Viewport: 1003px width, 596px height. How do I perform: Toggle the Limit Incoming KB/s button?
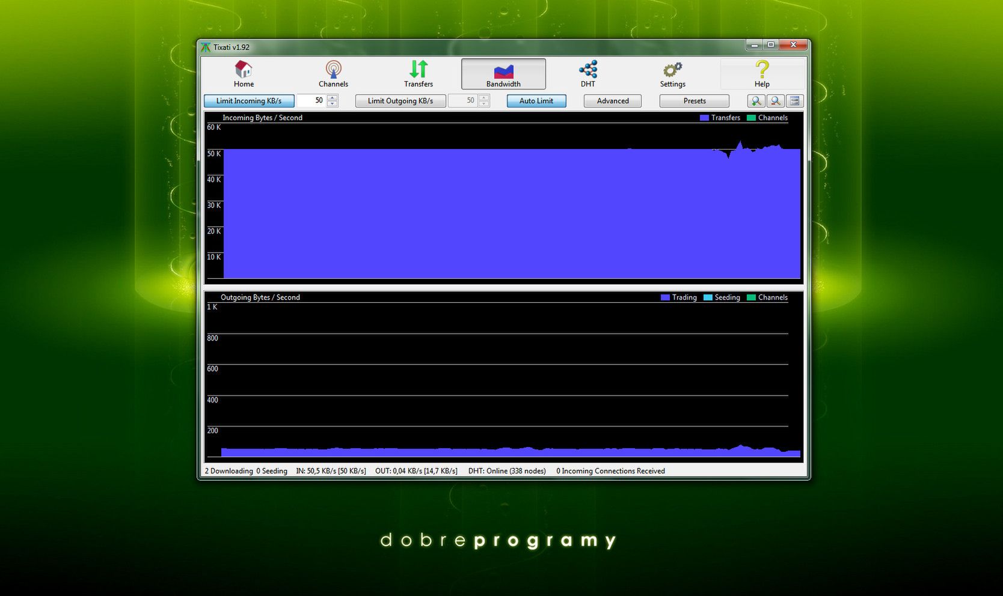249,101
